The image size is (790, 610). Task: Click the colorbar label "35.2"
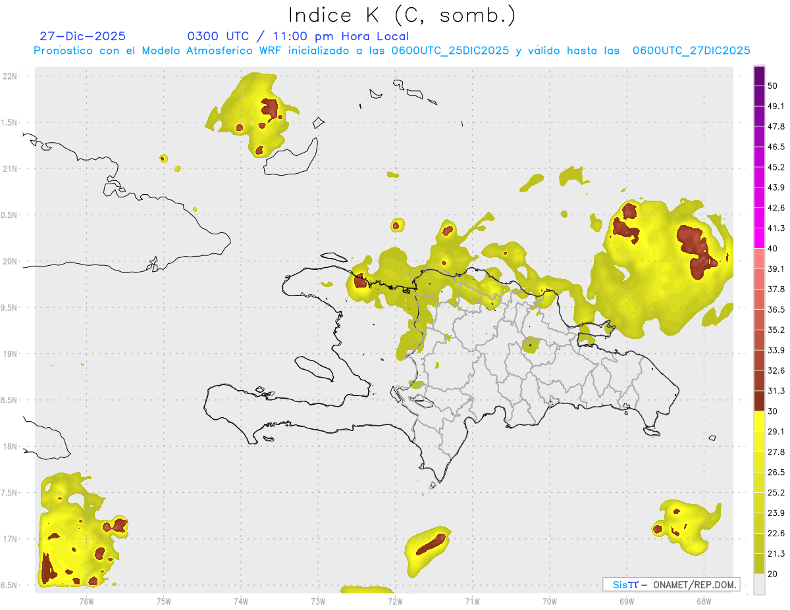(776, 330)
